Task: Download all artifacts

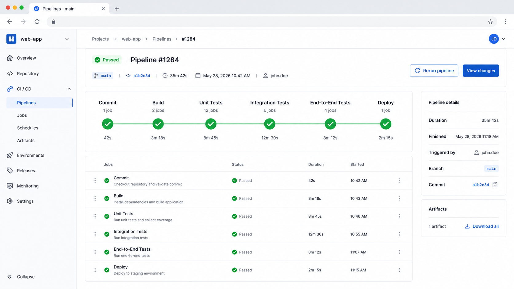Action: [482, 226]
